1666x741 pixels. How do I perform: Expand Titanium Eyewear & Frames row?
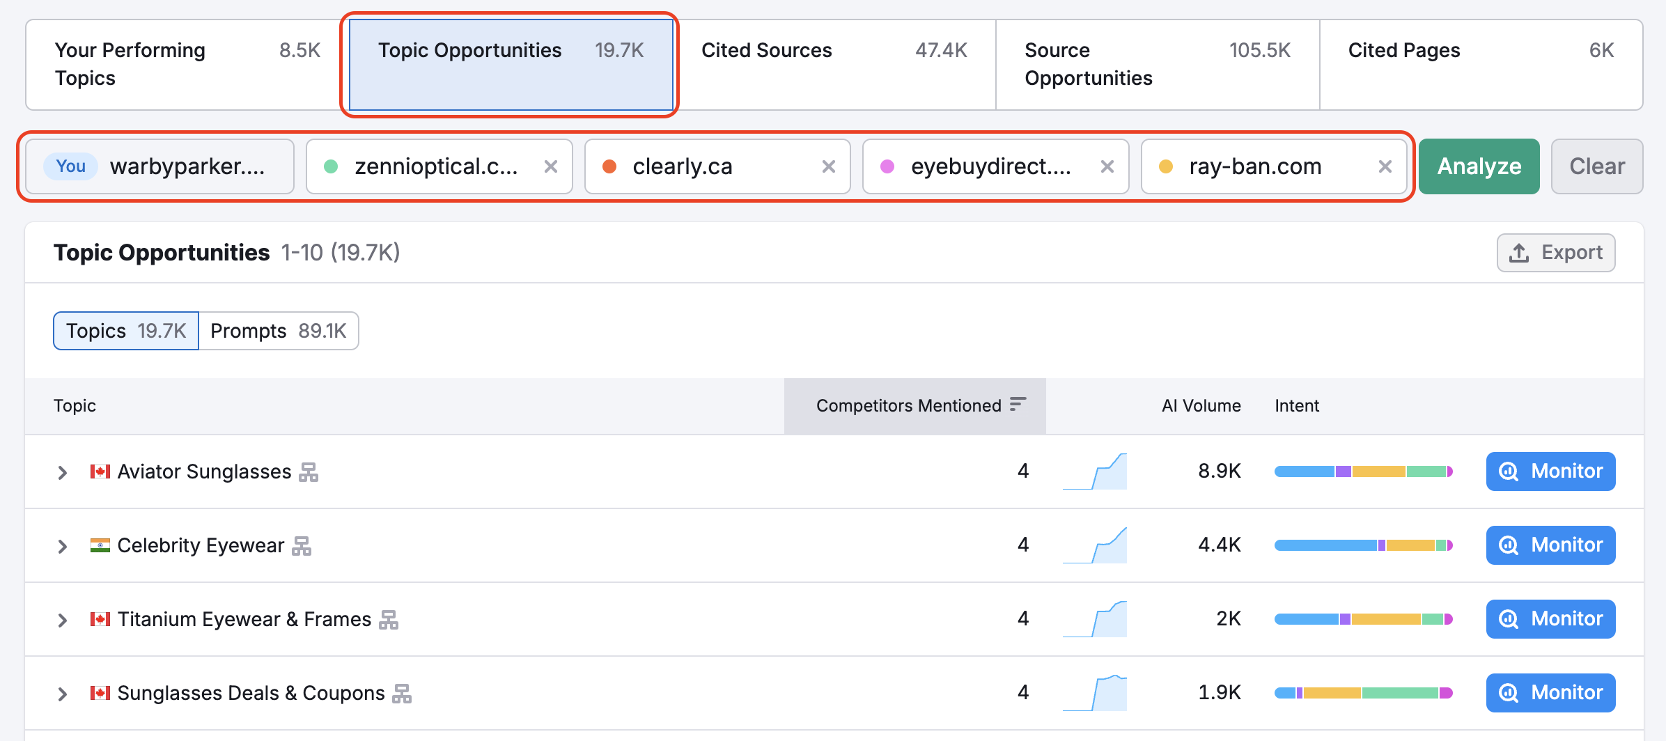click(63, 621)
